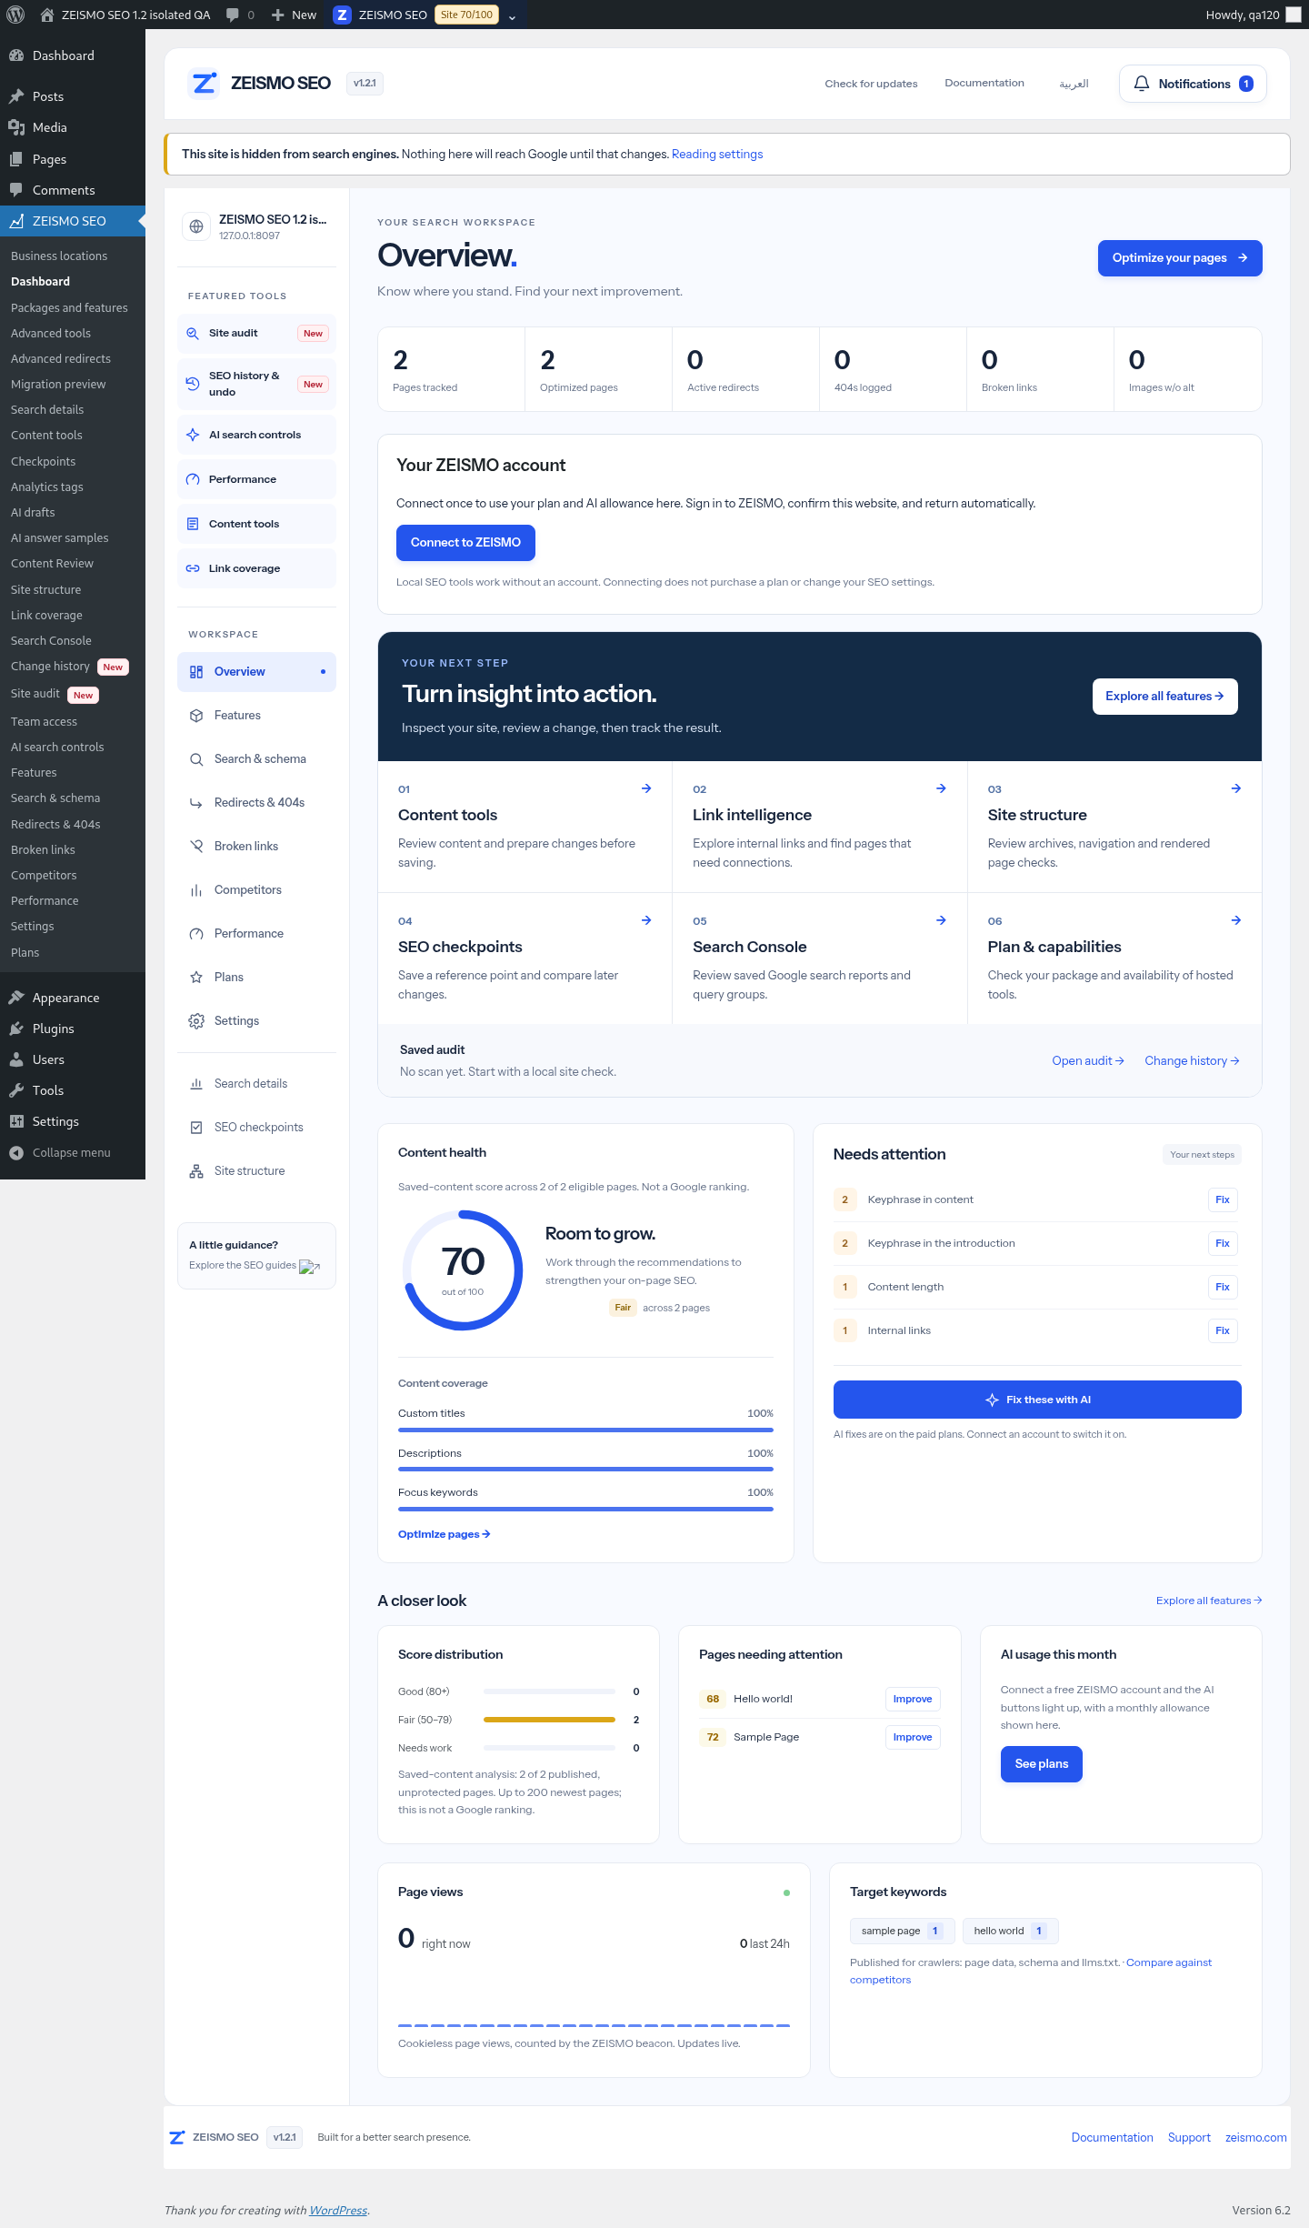The image size is (1309, 2228).
Task: Click the notifications bell icon
Action: tap(1142, 84)
